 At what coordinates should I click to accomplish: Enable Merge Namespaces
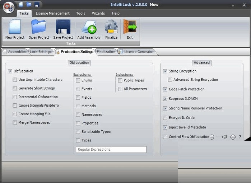point(15,122)
